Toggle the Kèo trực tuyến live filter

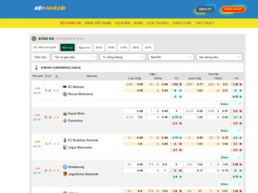[x=45, y=48]
